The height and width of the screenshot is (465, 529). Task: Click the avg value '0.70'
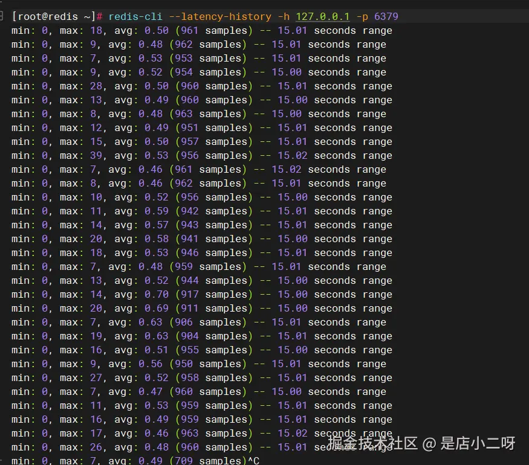click(x=157, y=295)
